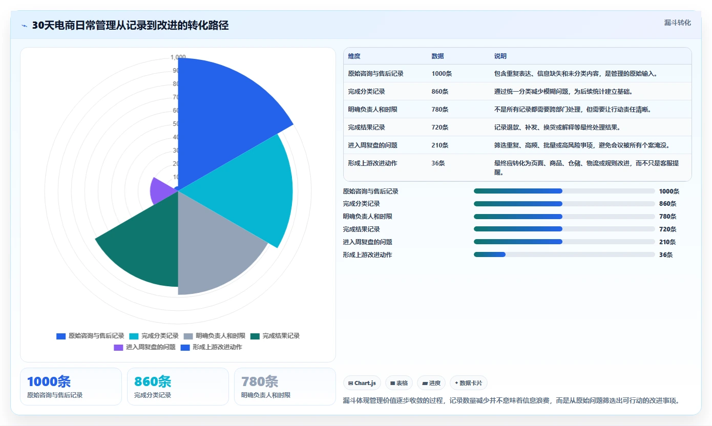Click the Chart.js chip
Image resolution: width=712 pixels, height=426 pixels.
pos(362,383)
